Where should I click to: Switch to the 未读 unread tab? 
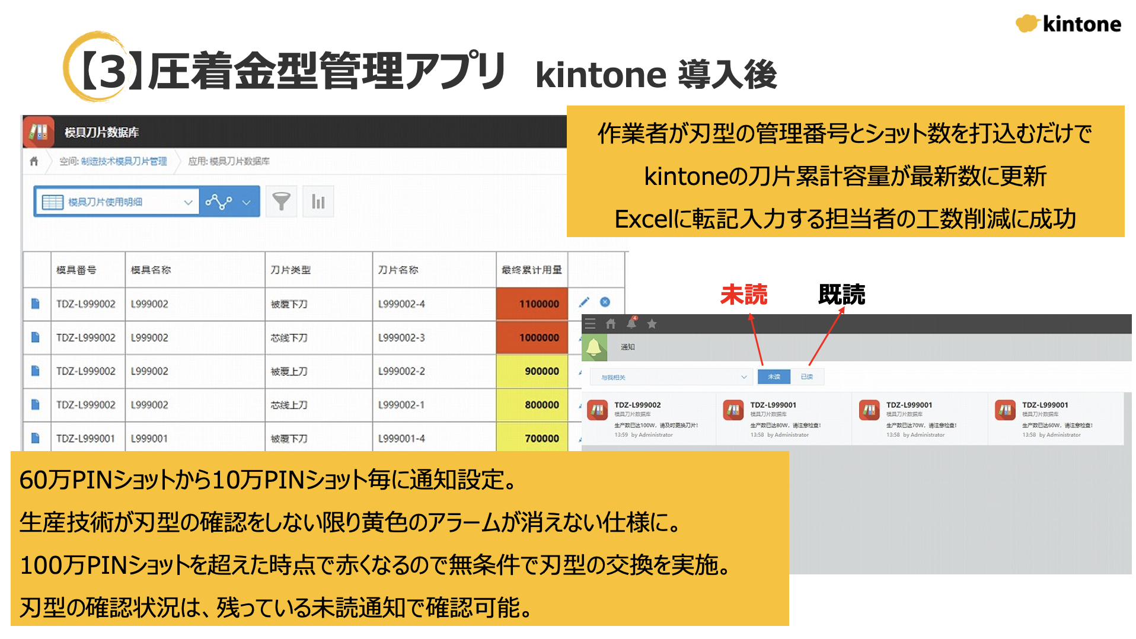774,377
